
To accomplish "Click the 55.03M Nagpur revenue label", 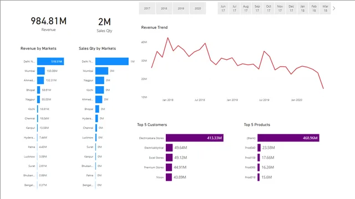I will click(47, 99).
